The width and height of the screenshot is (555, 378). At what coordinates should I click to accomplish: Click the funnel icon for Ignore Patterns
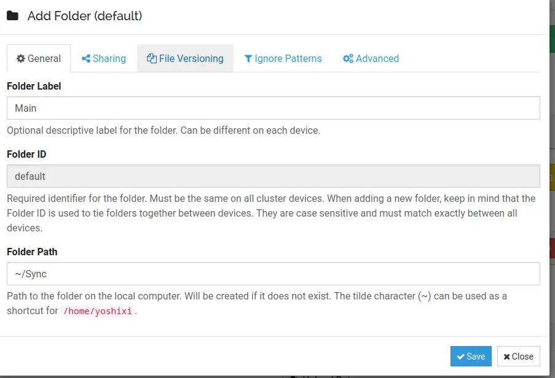coord(248,59)
